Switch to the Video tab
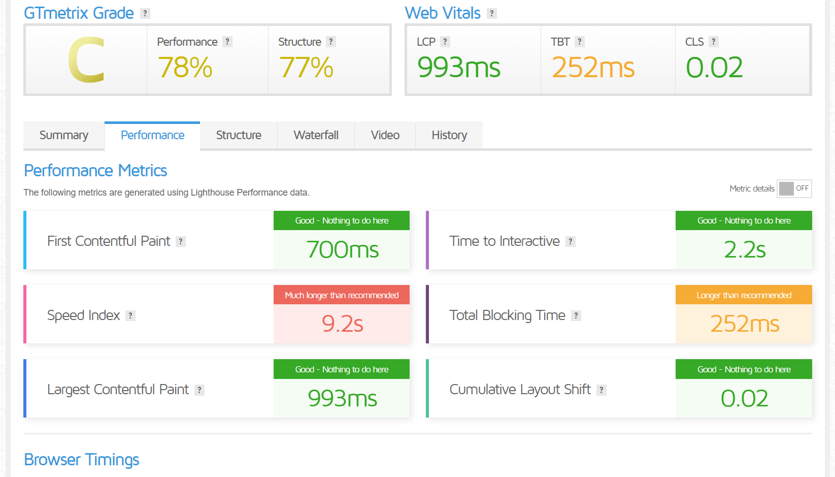Viewport: 835px width, 477px height. (x=384, y=135)
